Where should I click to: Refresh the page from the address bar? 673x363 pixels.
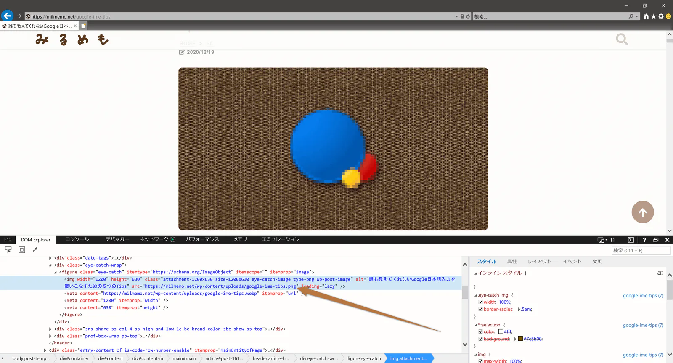tap(468, 16)
